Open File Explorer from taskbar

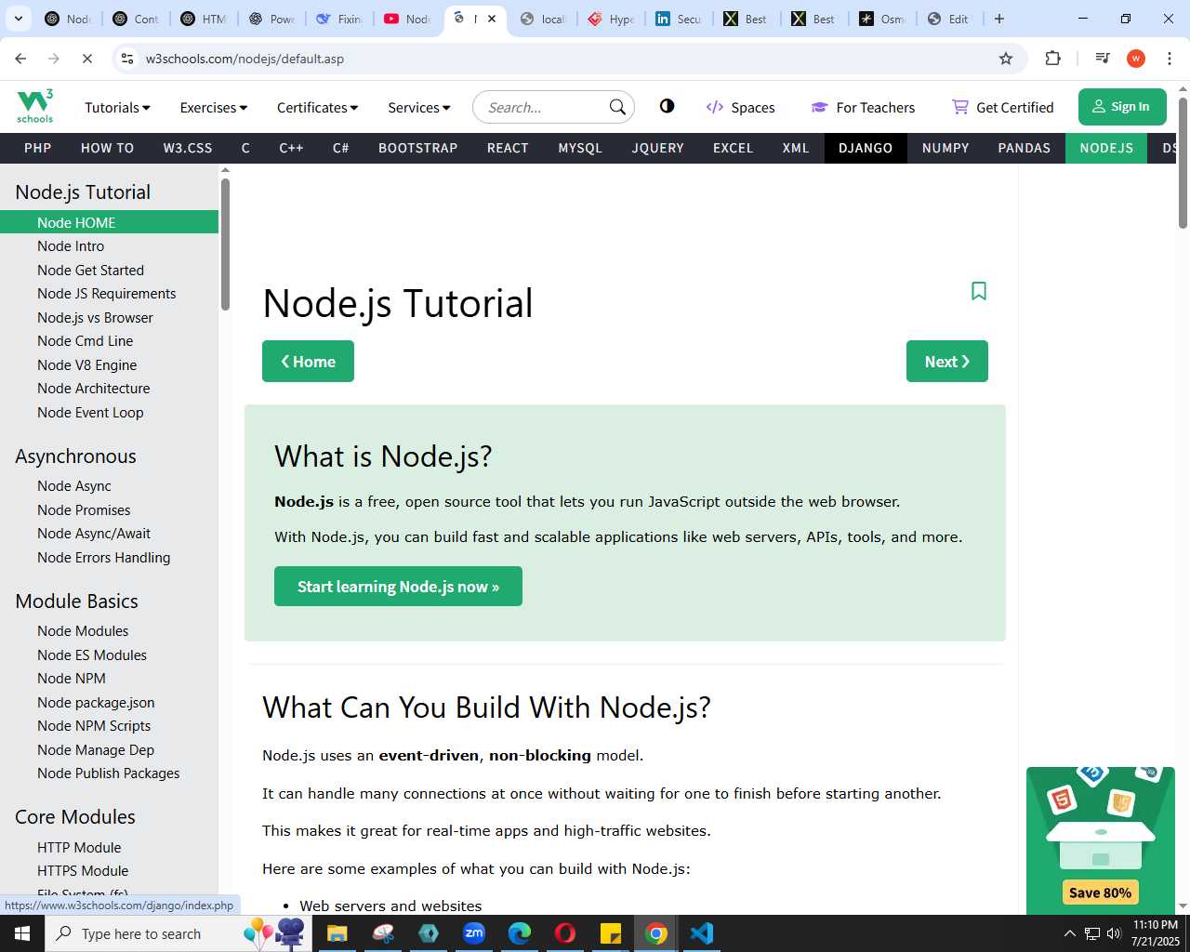pyautogui.click(x=337, y=933)
